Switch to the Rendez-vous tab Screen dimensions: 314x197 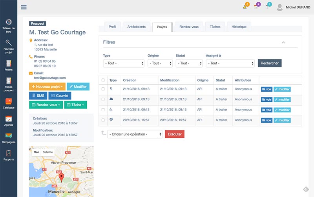189,27
